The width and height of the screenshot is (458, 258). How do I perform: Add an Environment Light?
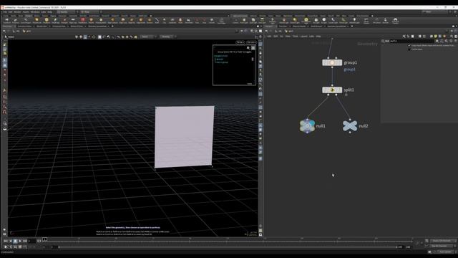coord(306,21)
